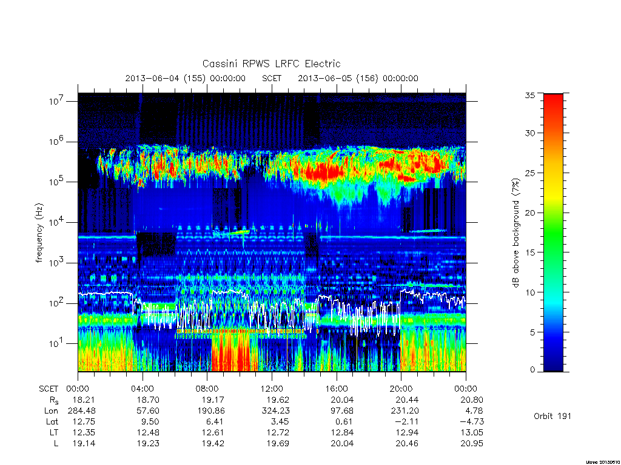Screen dimensions: 621x465
Task: Click the 04:00 time tick label
Action: coord(143,389)
